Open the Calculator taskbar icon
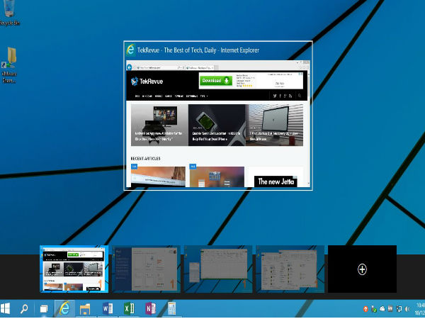Screen dimensions: 425x319 click(x=172, y=308)
